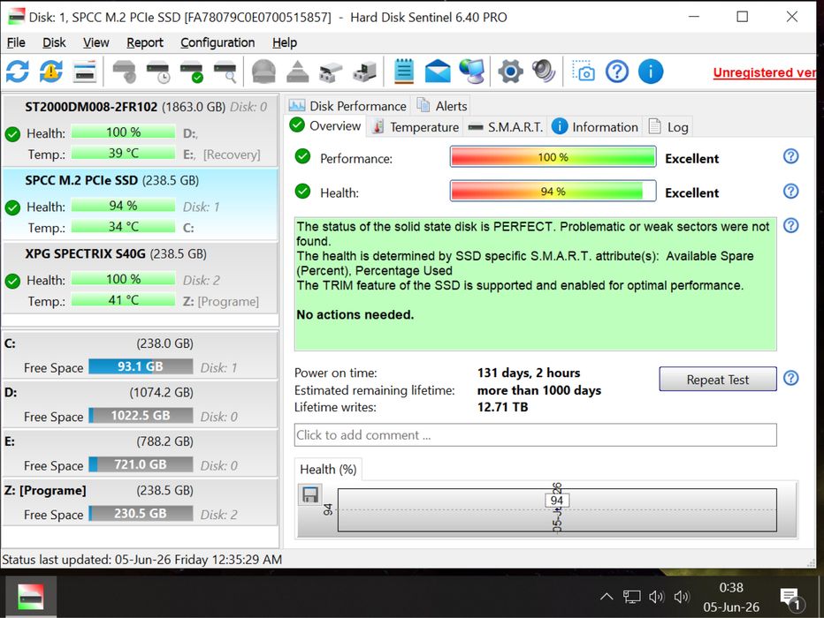Click the gray dome-shaped toolbar icon

[x=263, y=72]
